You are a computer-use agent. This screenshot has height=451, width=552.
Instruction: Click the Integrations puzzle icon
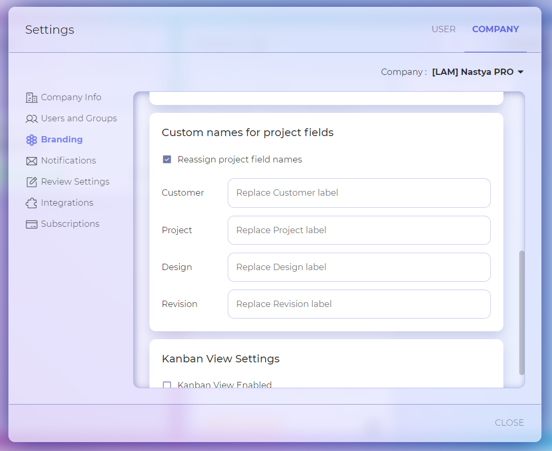tap(31, 203)
